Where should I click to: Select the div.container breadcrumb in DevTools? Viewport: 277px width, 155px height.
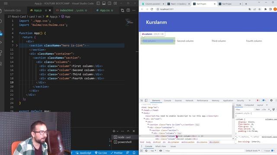click(x=174, y=142)
